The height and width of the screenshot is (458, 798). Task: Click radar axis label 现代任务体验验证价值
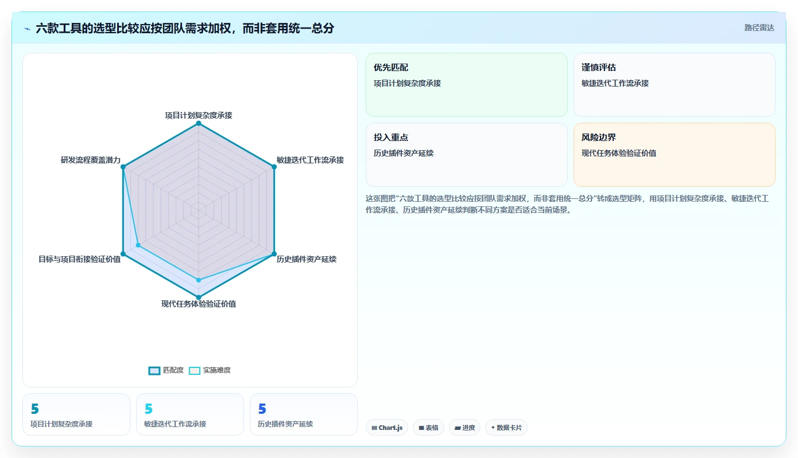pos(199,304)
